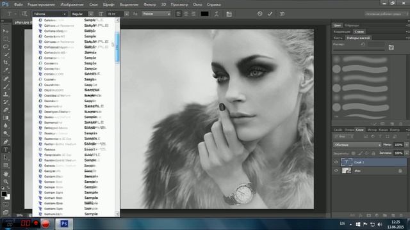Image resolution: width=410 pixels, height=230 pixels.
Task: Open the layer fill slider arrow
Action: [407, 153]
